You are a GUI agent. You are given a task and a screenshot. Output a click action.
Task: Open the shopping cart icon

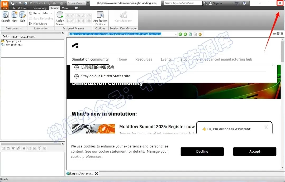(x=237, y=3)
